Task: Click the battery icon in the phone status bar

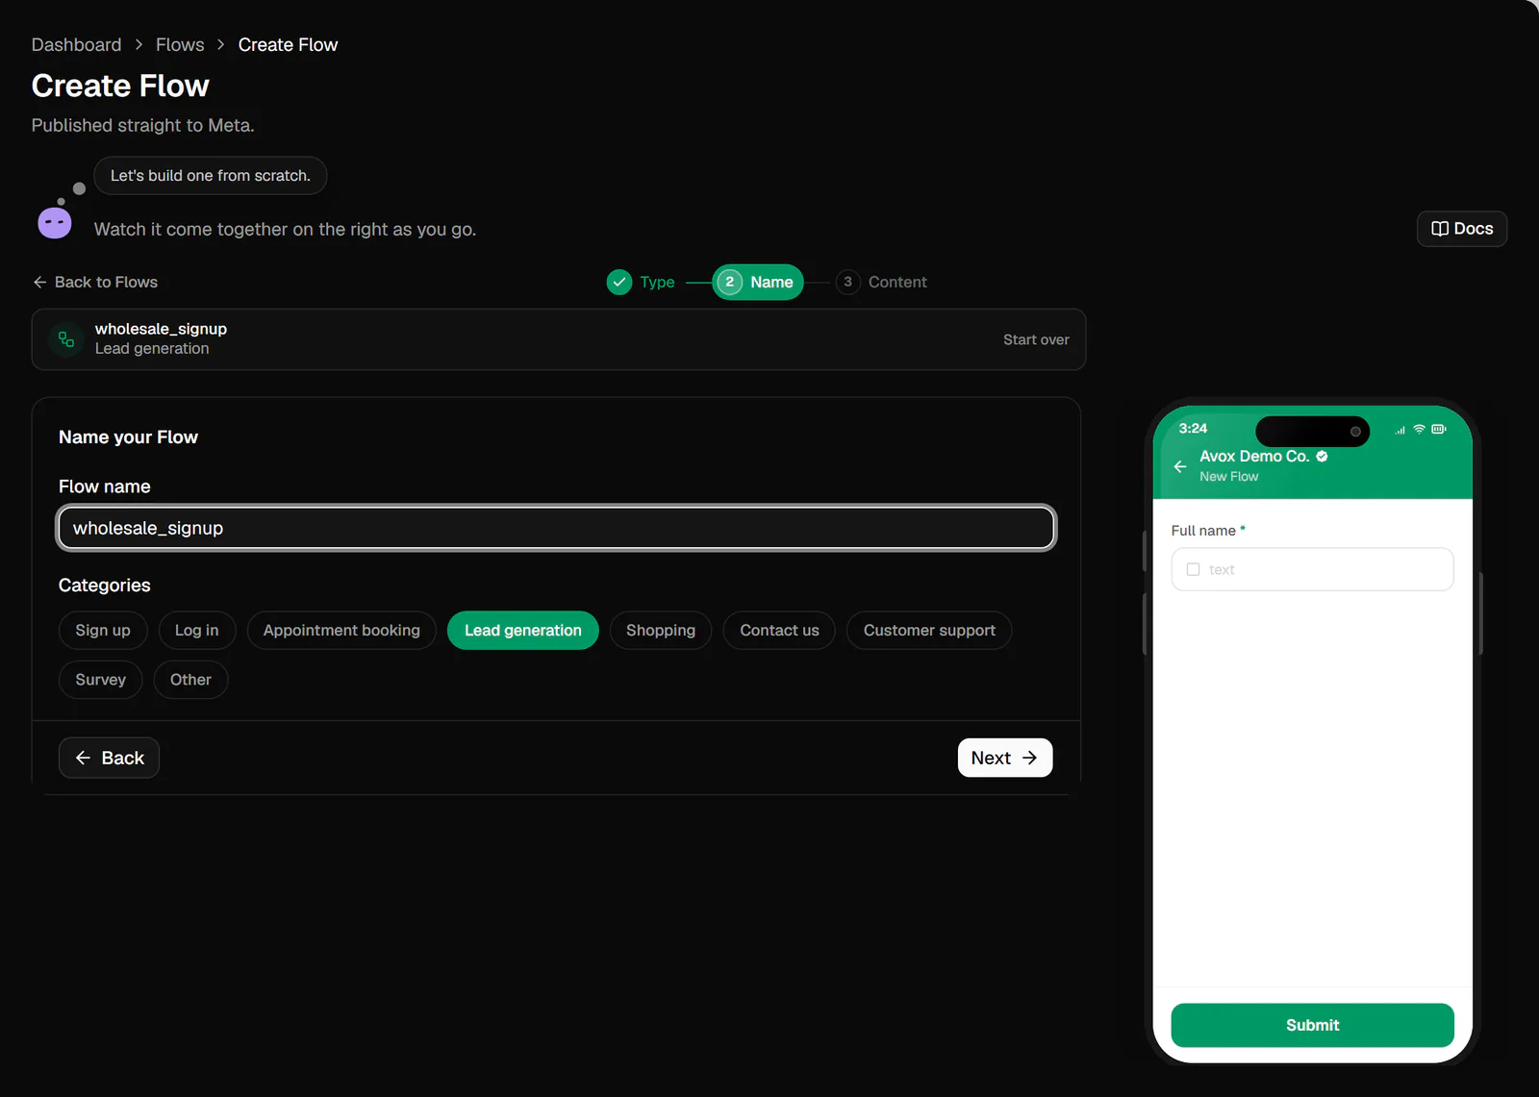Action: [x=1439, y=429]
